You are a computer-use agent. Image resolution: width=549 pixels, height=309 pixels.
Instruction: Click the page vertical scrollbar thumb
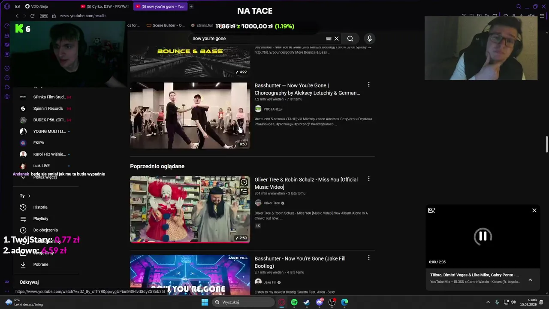[546, 144]
